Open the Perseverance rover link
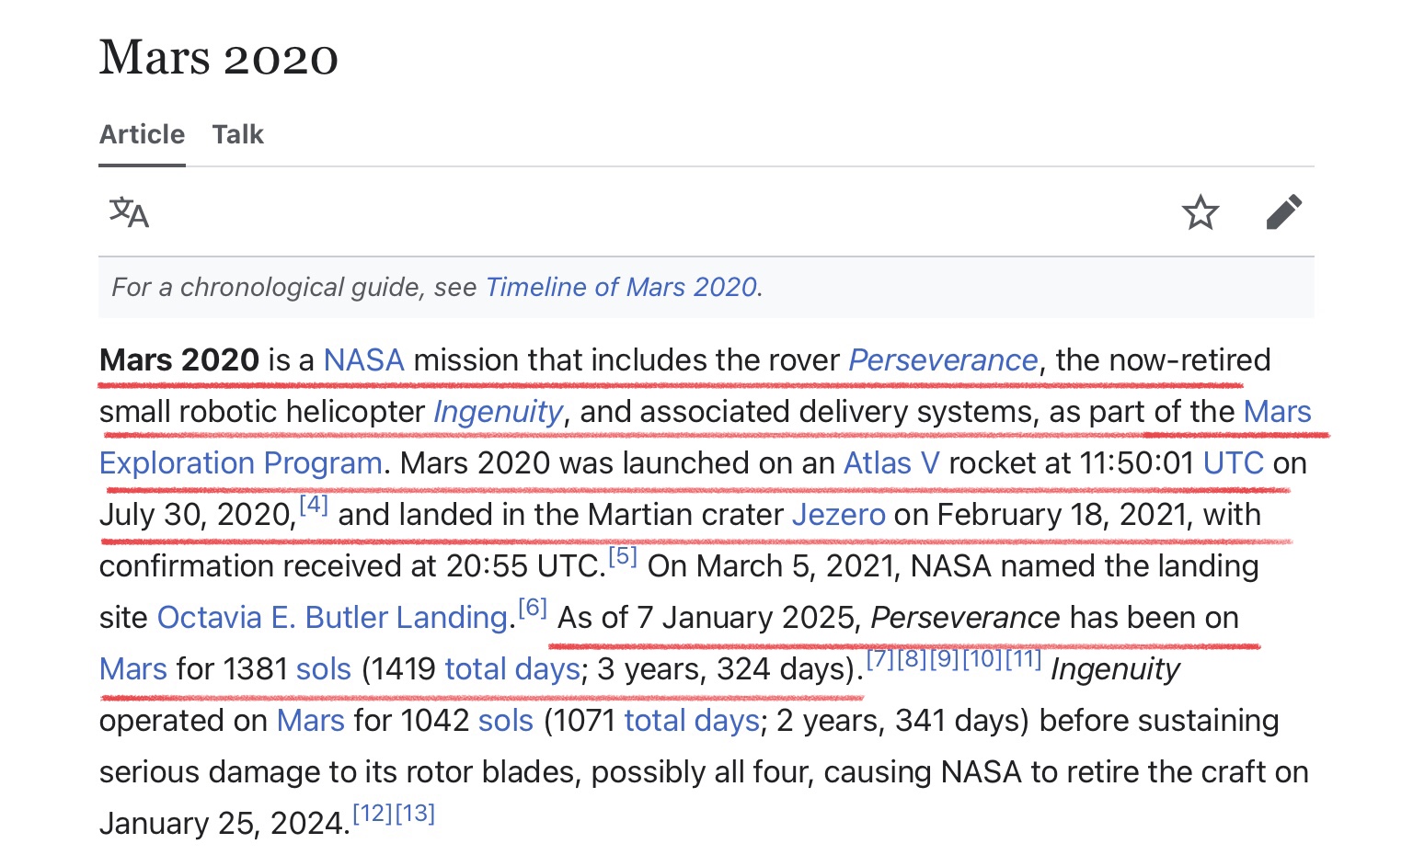Image resolution: width=1413 pixels, height=855 pixels. 942,360
